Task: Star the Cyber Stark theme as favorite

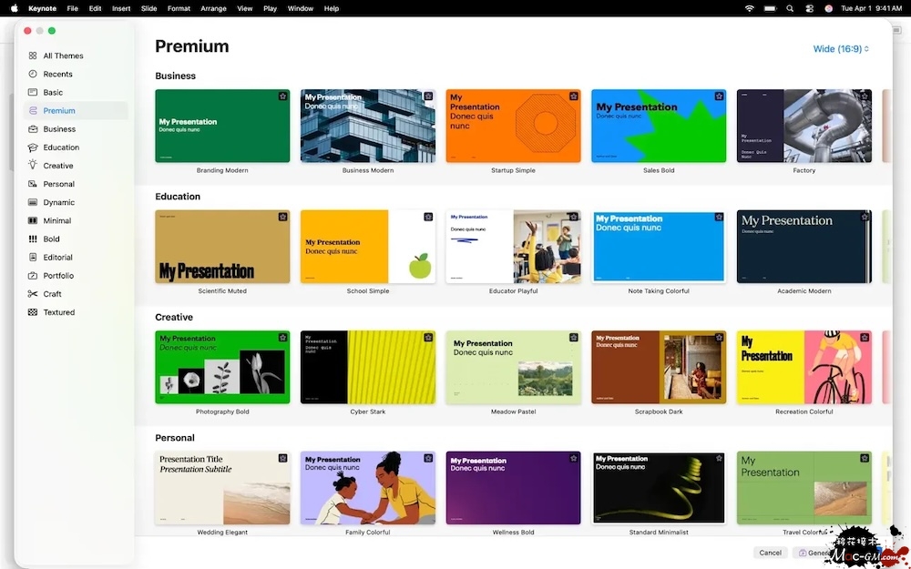Action: tap(428, 338)
